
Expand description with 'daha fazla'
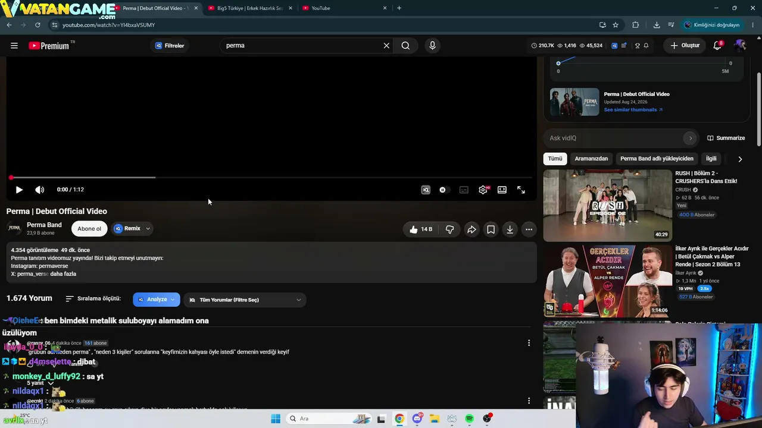pos(63,274)
